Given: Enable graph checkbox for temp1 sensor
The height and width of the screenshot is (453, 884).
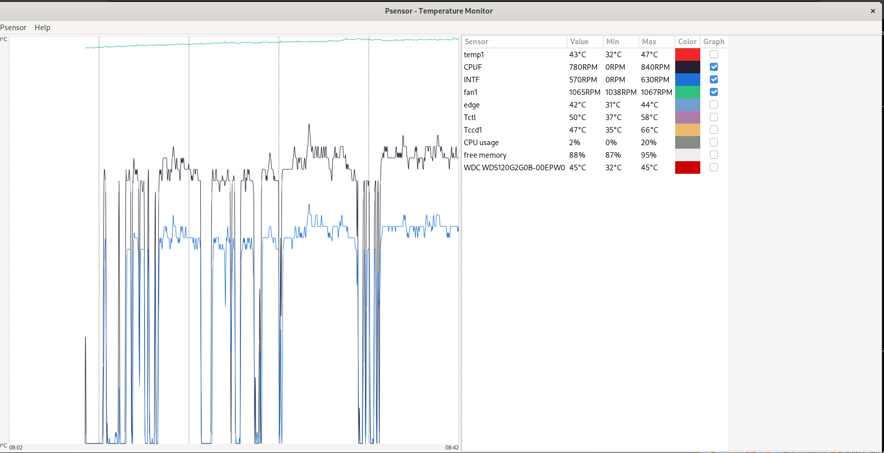Looking at the screenshot, I should 713,54.
